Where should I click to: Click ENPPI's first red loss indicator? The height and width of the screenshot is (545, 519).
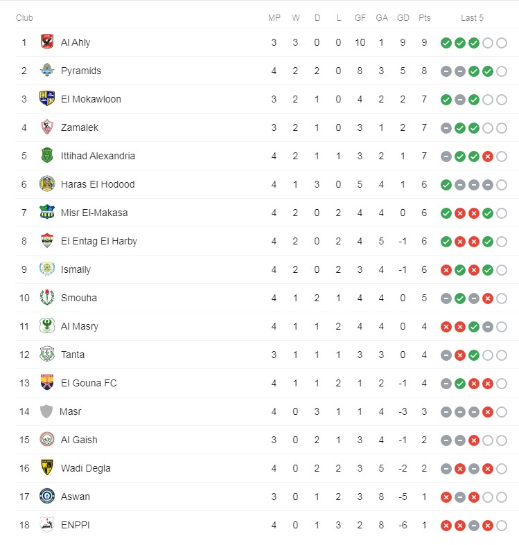[446, 526]
